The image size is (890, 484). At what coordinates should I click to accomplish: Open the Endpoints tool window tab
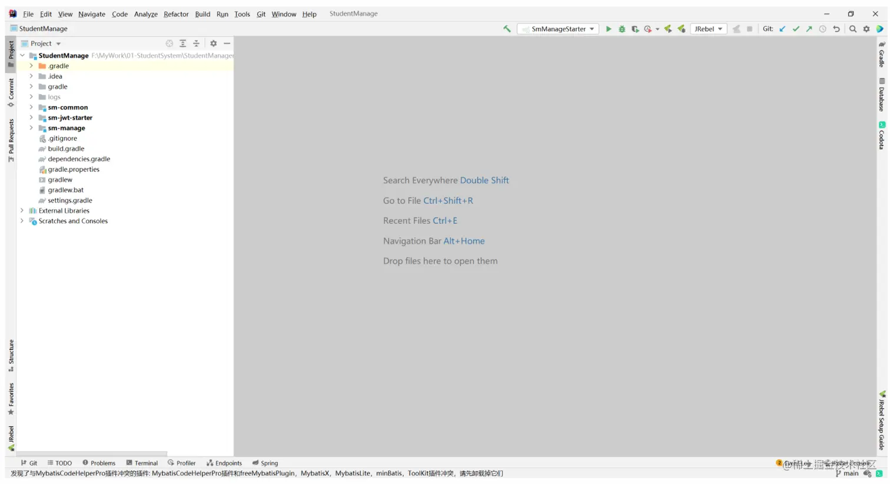tap(224, 463)
